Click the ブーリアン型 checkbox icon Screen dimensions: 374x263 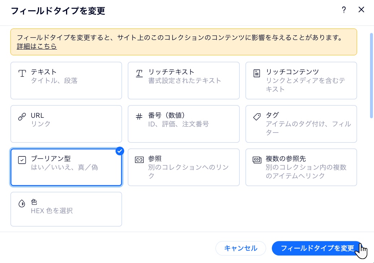pos(22,159)
